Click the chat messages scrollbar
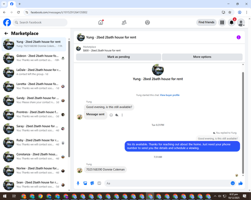251x200 pixels. coord(243,123)
